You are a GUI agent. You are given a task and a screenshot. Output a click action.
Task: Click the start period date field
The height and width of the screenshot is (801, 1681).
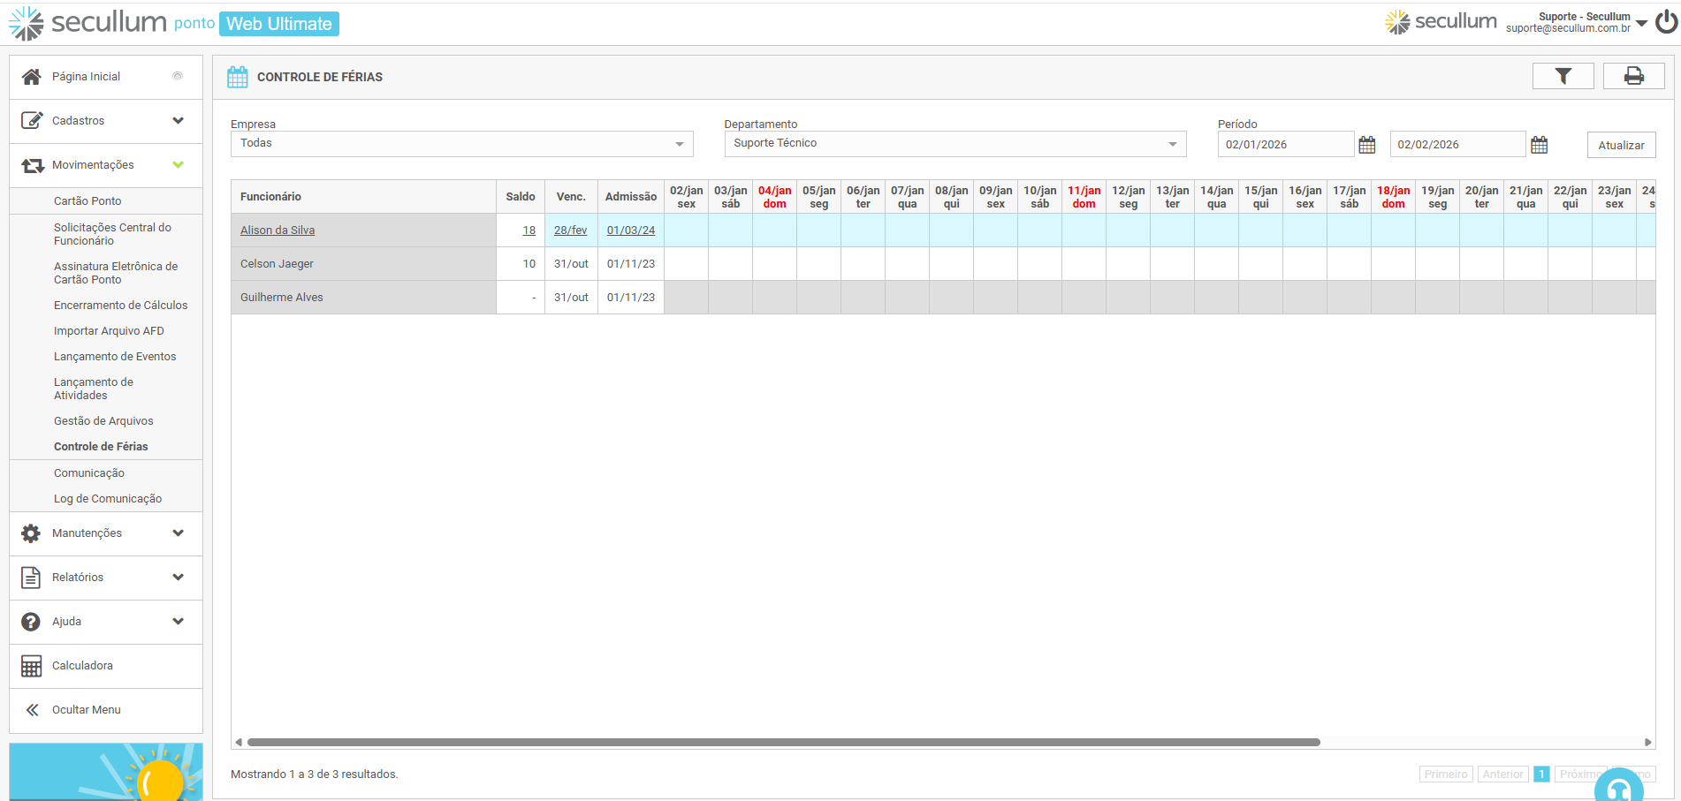coord(1285,145)
